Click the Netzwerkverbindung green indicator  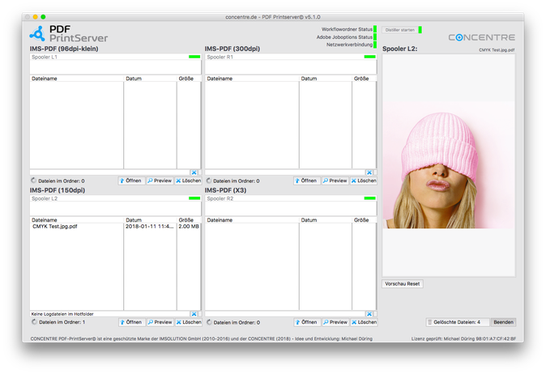pyautogui.click(x=375, y=45)
